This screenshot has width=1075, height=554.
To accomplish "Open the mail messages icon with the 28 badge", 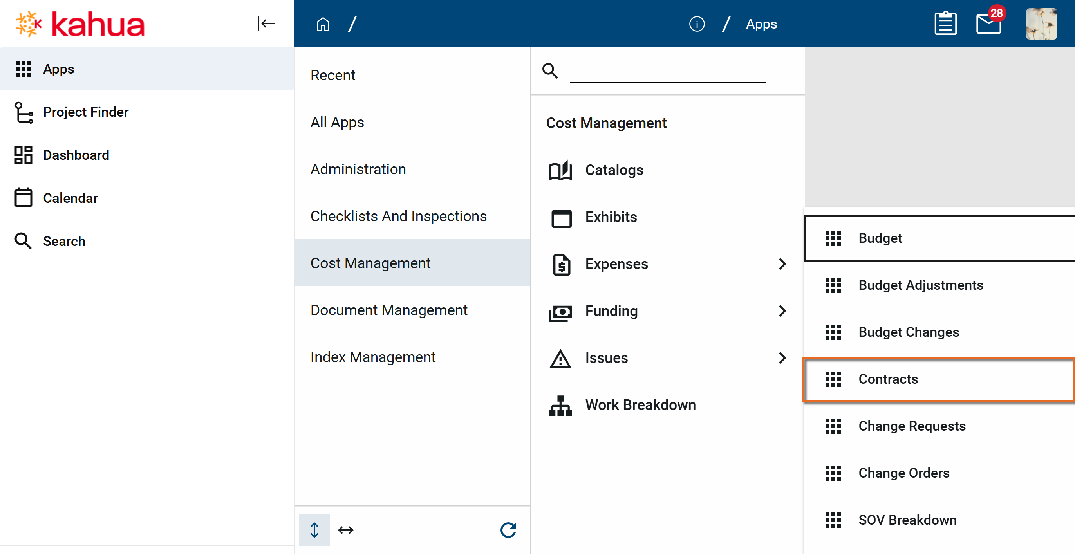I will pos(988,24).
